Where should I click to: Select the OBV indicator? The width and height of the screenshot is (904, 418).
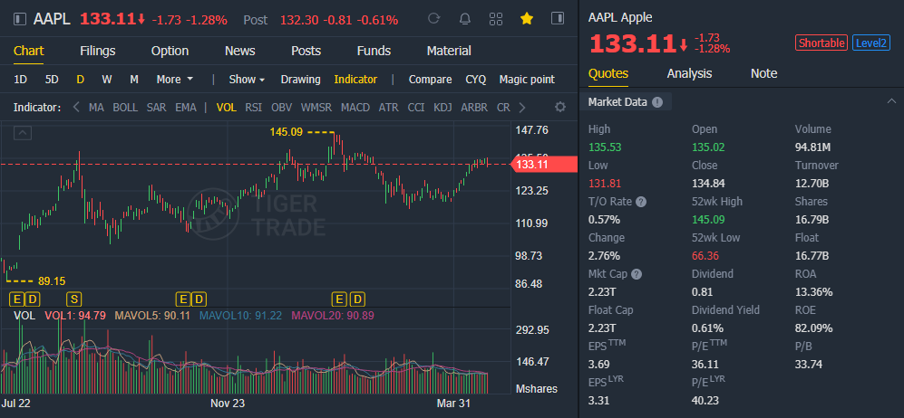tap(281, 108)
